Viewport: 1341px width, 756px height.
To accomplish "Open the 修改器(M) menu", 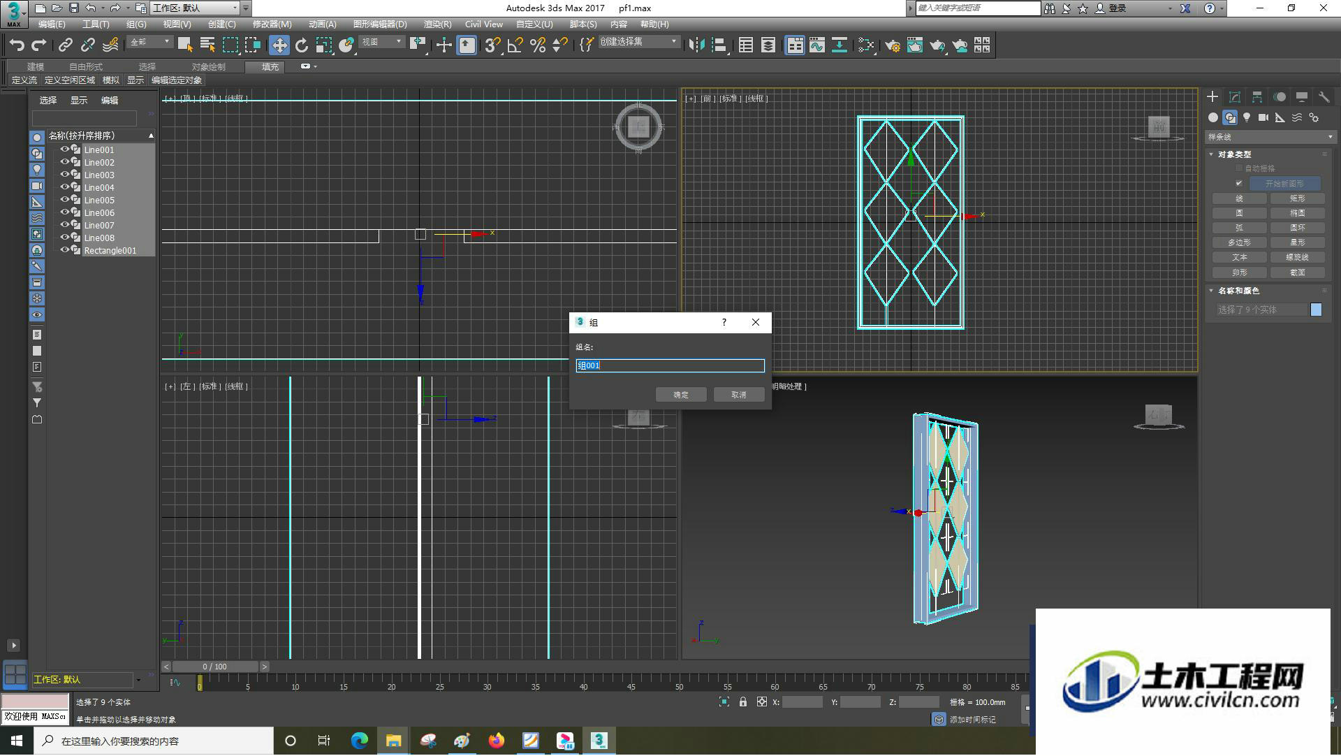I will click(272, 24).
